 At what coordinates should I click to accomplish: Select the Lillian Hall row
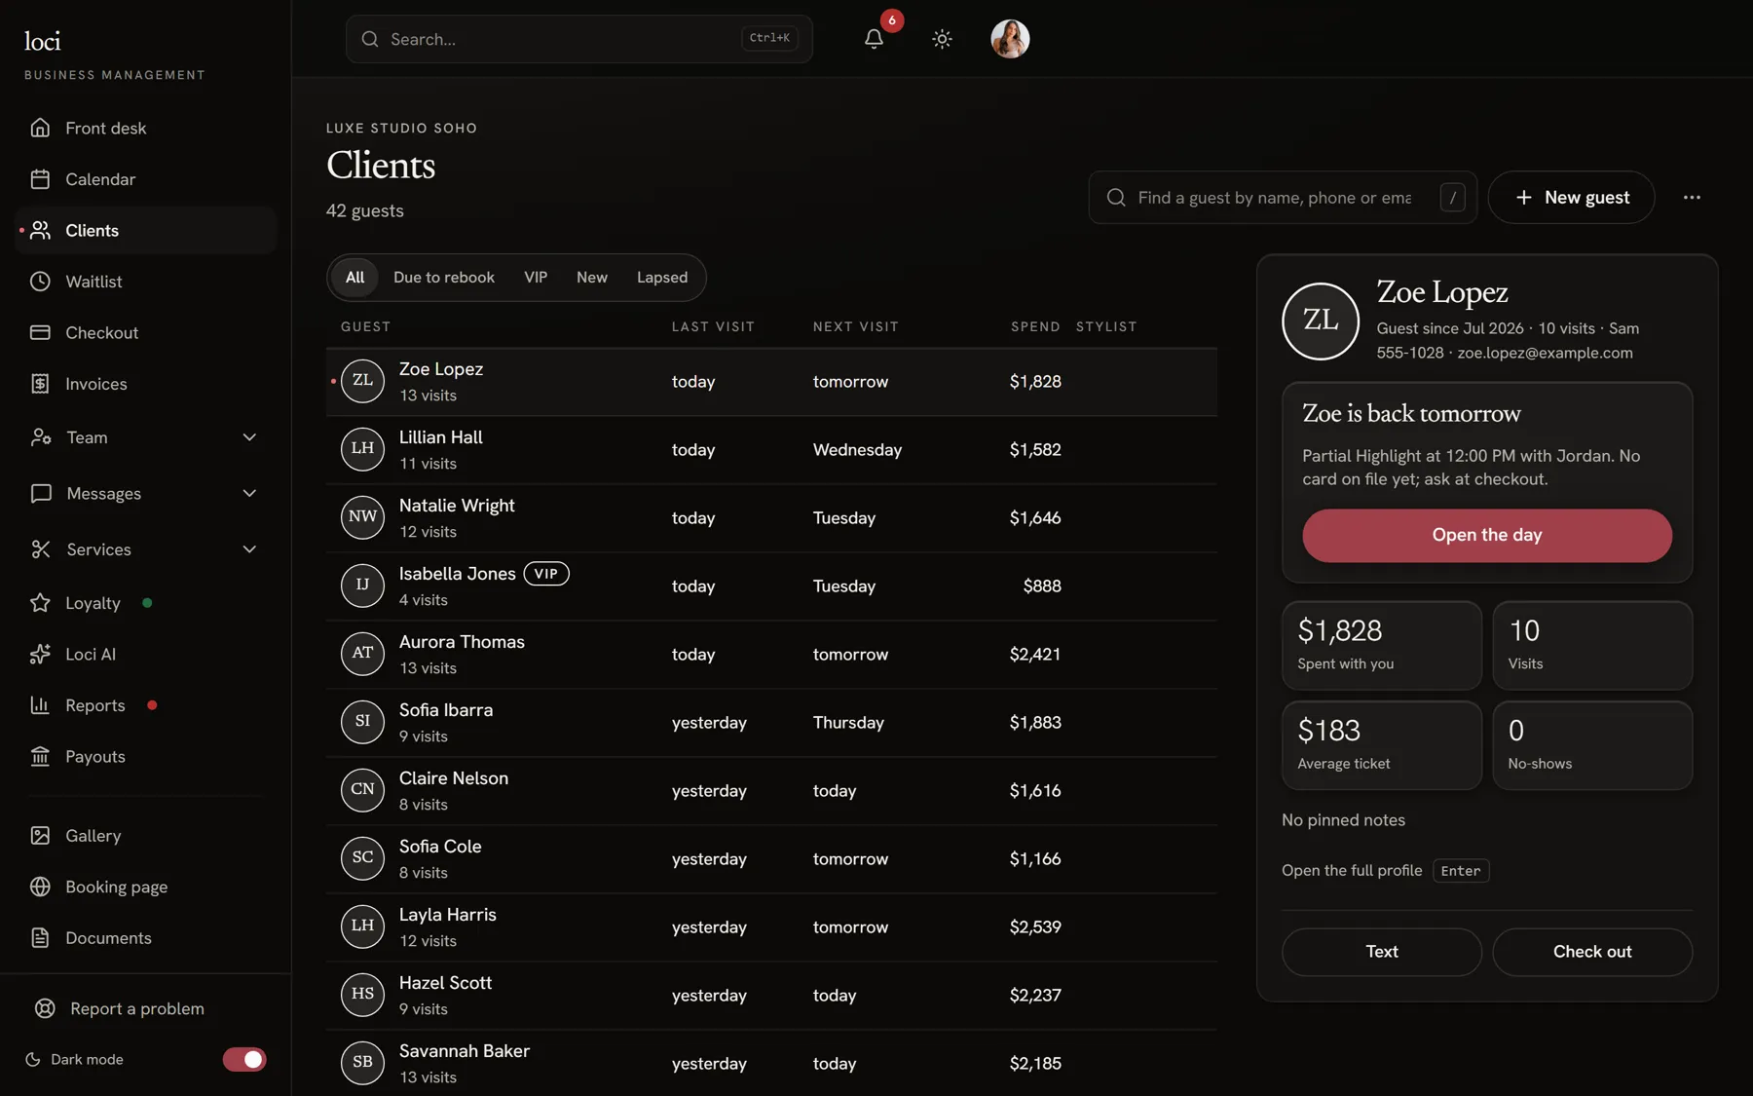(x=771, y=450)
